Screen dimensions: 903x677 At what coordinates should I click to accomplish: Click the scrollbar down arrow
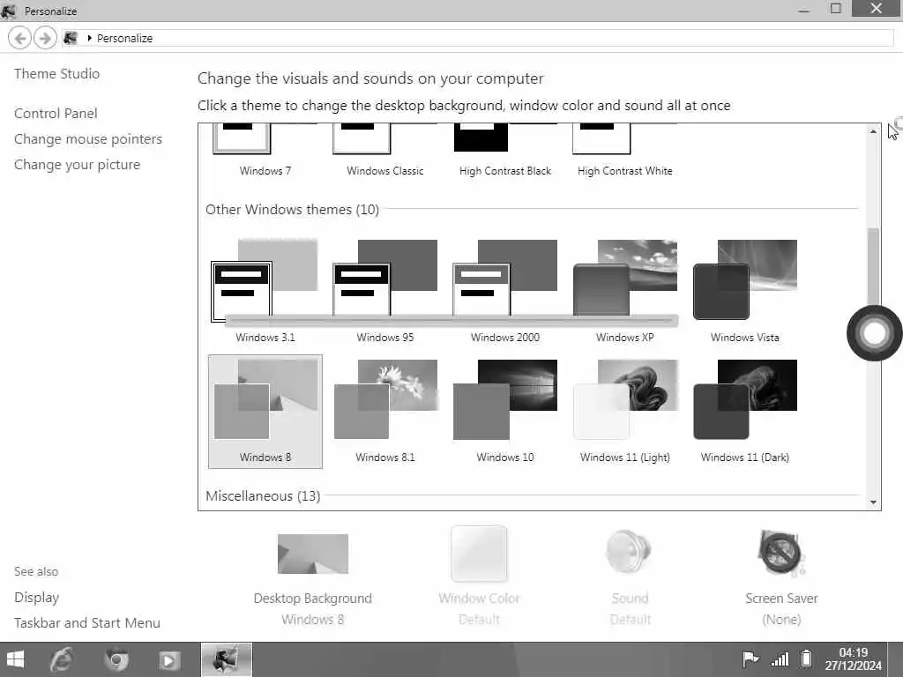point(873,502)
